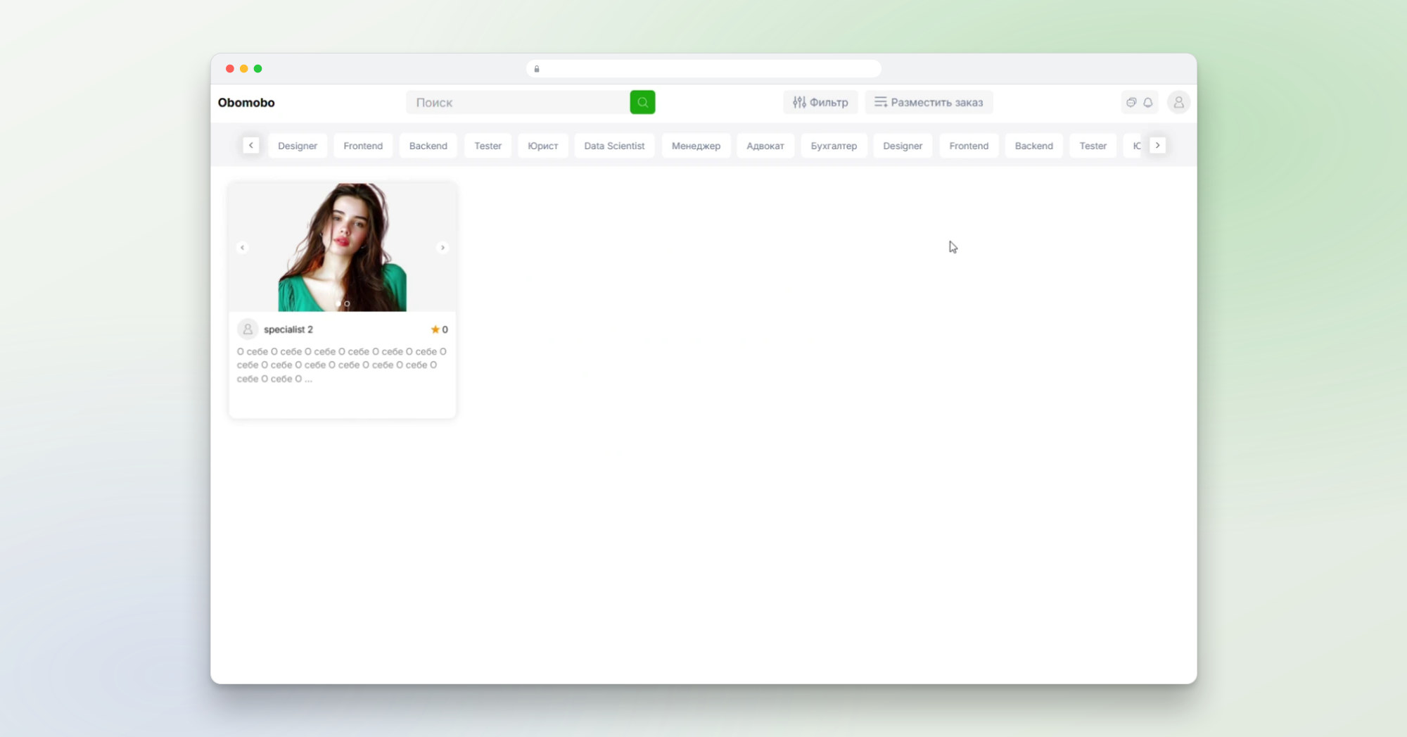This screenshot has height=737, width=1407.
Task: Click the lock icon in address bar
Action: [x=537, y=69]
